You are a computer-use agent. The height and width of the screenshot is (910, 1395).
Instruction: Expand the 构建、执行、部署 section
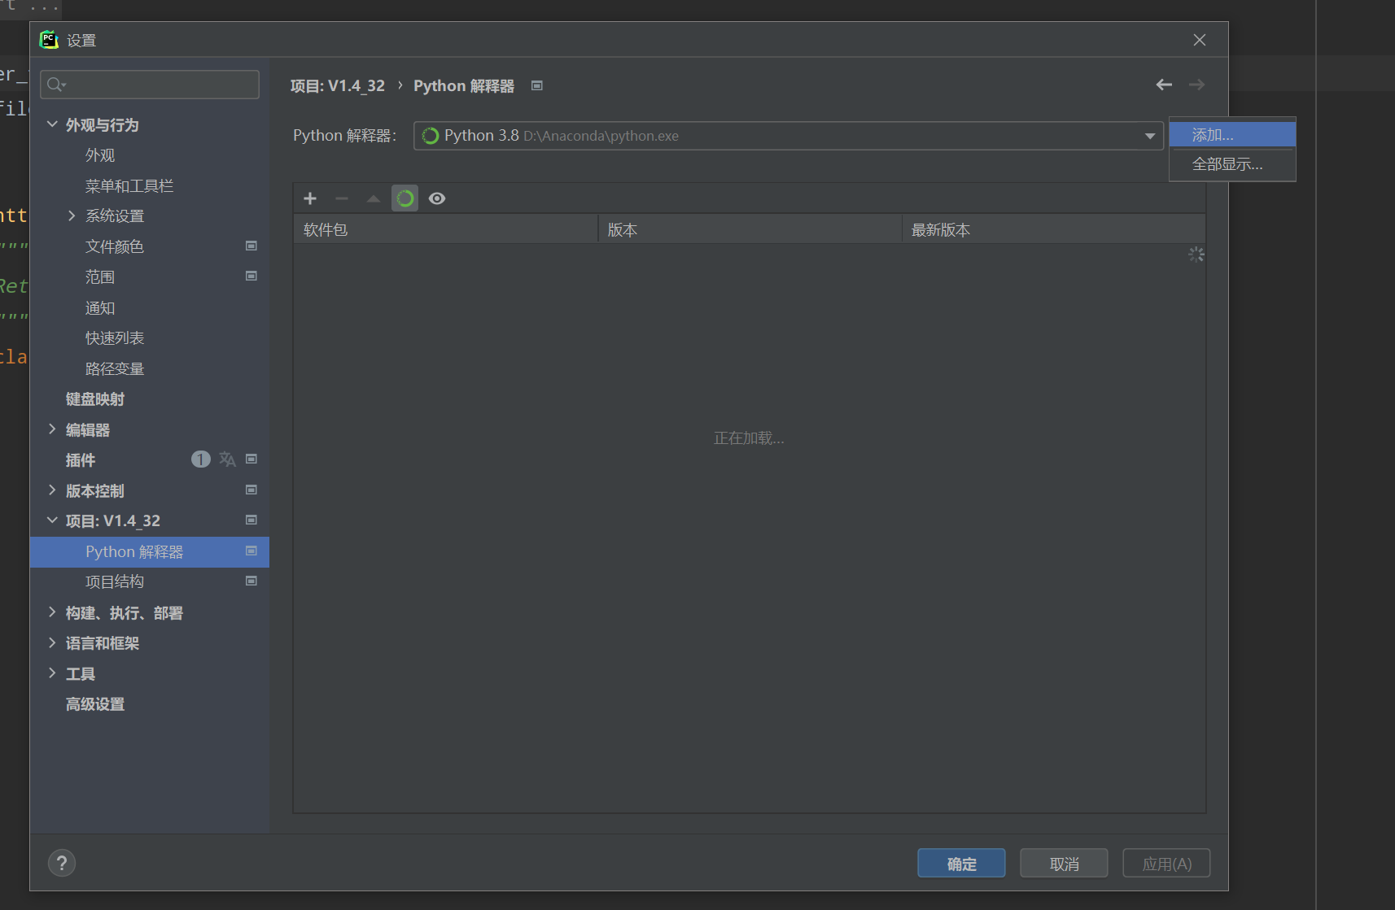pyautogui.click(x=52, y=612)
